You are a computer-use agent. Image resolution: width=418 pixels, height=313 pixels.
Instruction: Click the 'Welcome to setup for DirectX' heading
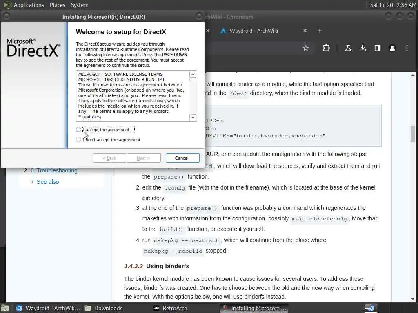point(121,32)
